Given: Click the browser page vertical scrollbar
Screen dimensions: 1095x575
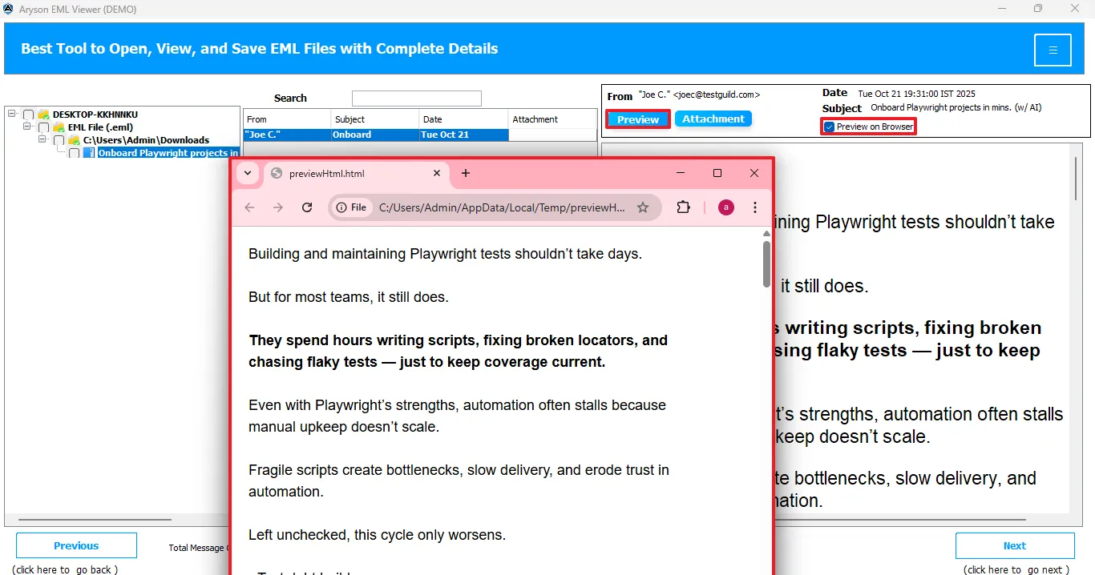Looking at the screenshot, I should click(766, 263).
